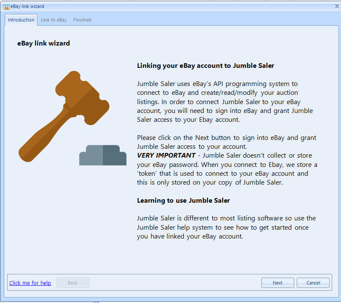The width and height of the screenshot is (341, 303).
Task: Switch to the Link to eBay tab
Action: point(54,20)
